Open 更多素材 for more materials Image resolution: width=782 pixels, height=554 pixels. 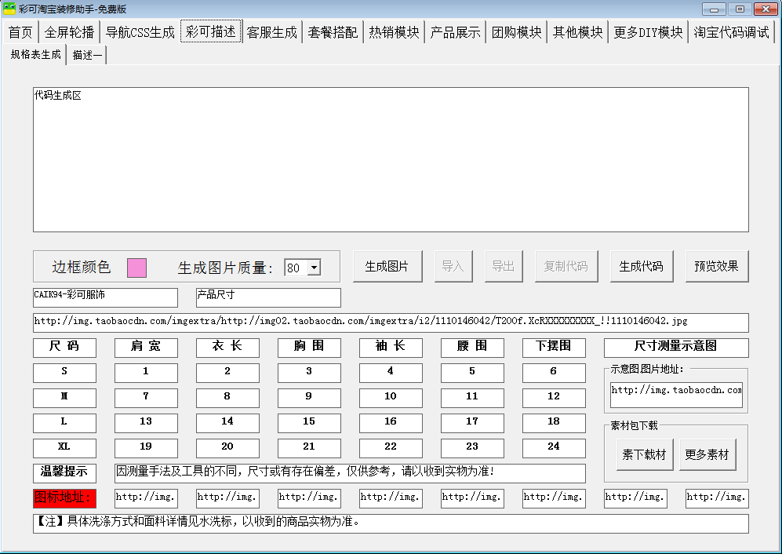click(707, 454)
